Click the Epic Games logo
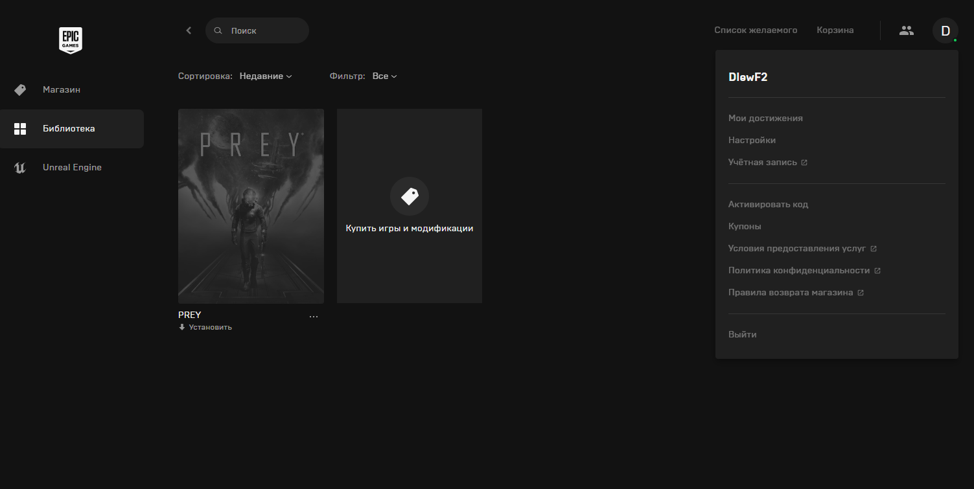 tap(71, 40)
